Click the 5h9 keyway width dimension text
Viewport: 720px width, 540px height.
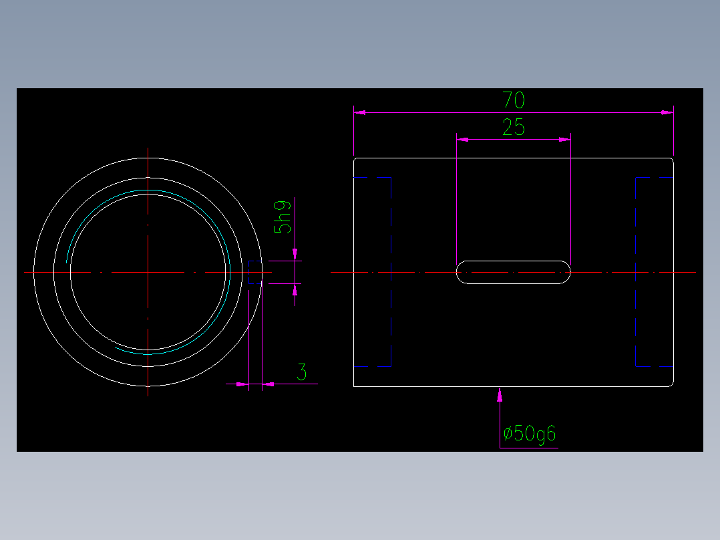[x=282, y=217]
